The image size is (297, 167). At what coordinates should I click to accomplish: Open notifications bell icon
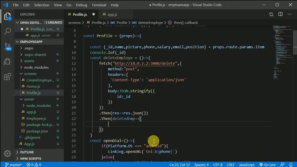pos(291,165)
